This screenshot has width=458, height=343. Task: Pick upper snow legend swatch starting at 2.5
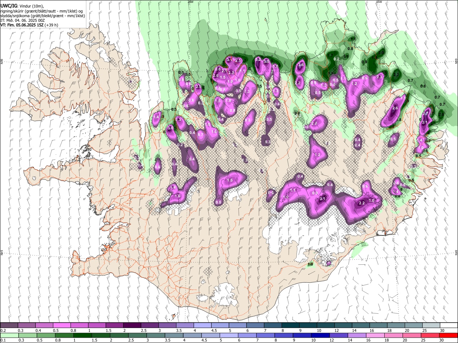click(149, 325)
